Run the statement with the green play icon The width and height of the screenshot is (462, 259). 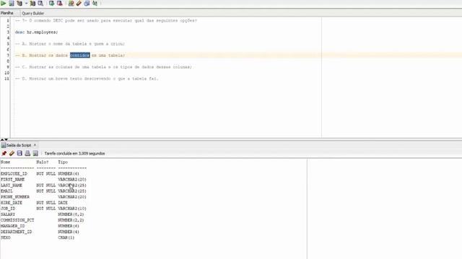[x=3, y=3]
